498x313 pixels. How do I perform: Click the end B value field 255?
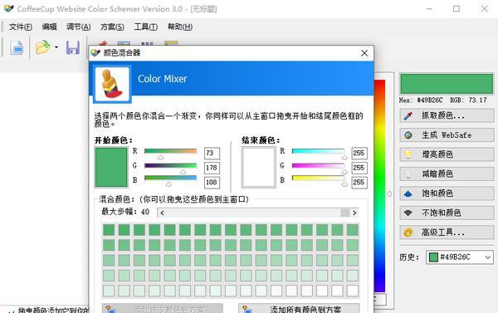pyautogui.click(x=359, y=183)
